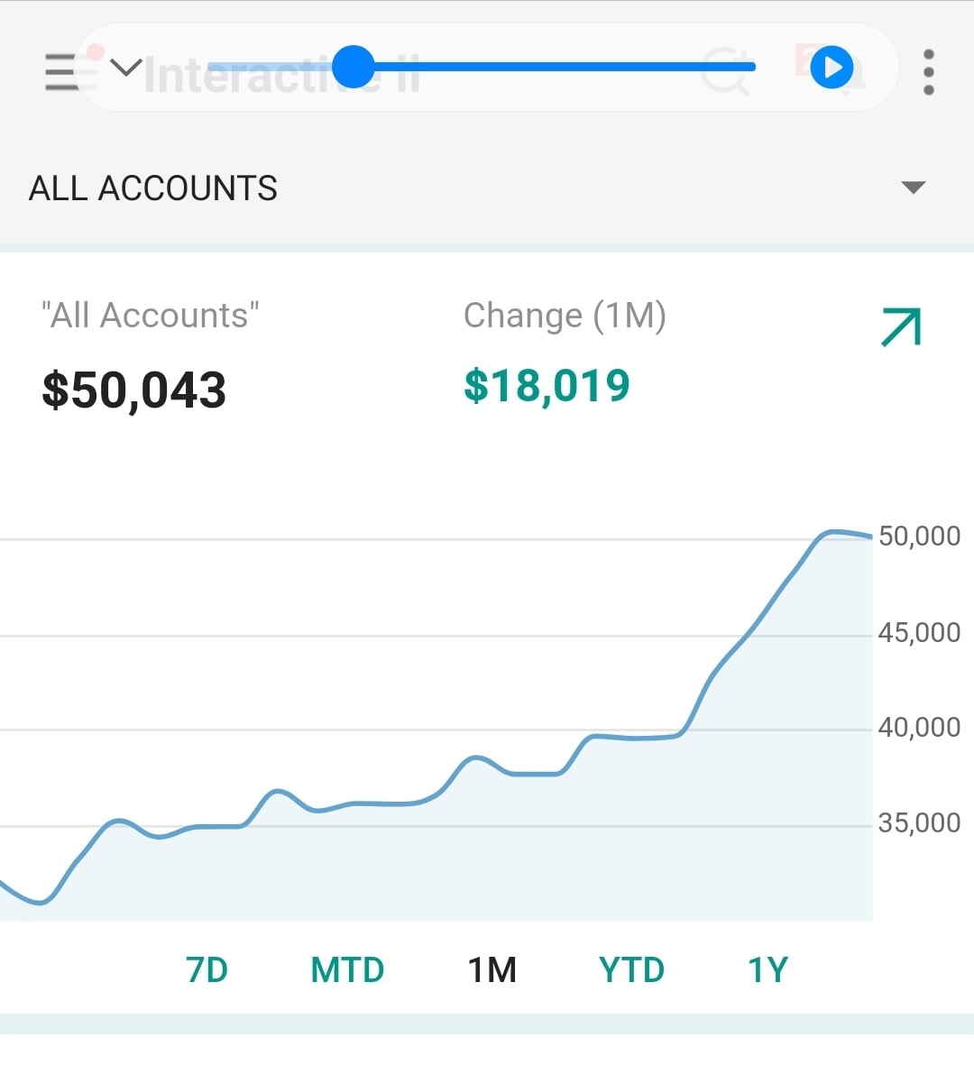Tap the green upward trend arrow
The image size is (974, 1065).
[x=901, y=326]
